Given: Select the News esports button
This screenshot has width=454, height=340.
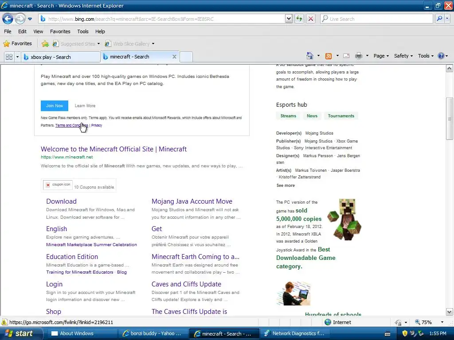Looking at the screenshot, I should [x=312, y=116].
